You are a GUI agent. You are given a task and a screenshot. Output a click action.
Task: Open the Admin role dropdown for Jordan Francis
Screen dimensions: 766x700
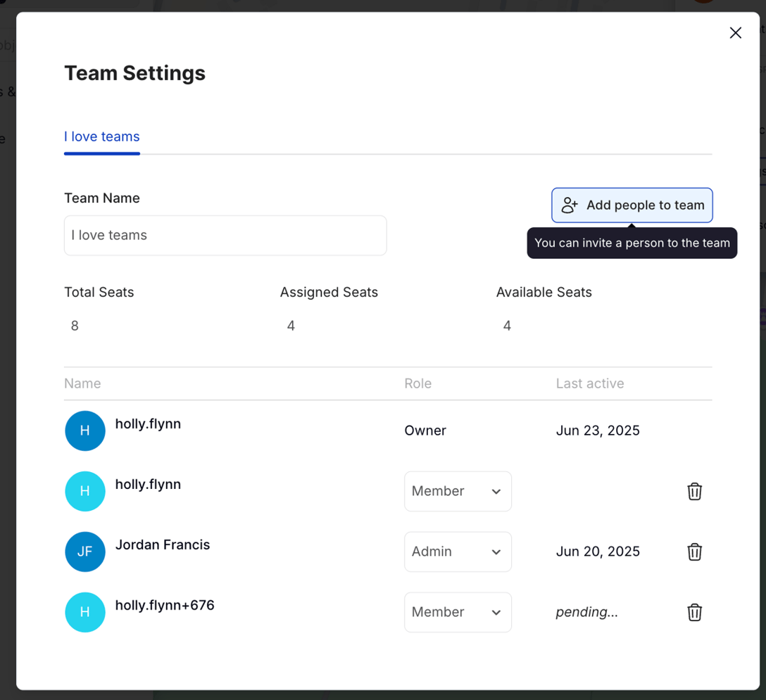(x=458, y=552)
